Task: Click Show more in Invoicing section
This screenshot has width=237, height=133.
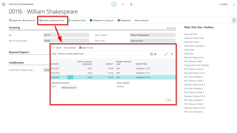Action: tap(171, 28)
